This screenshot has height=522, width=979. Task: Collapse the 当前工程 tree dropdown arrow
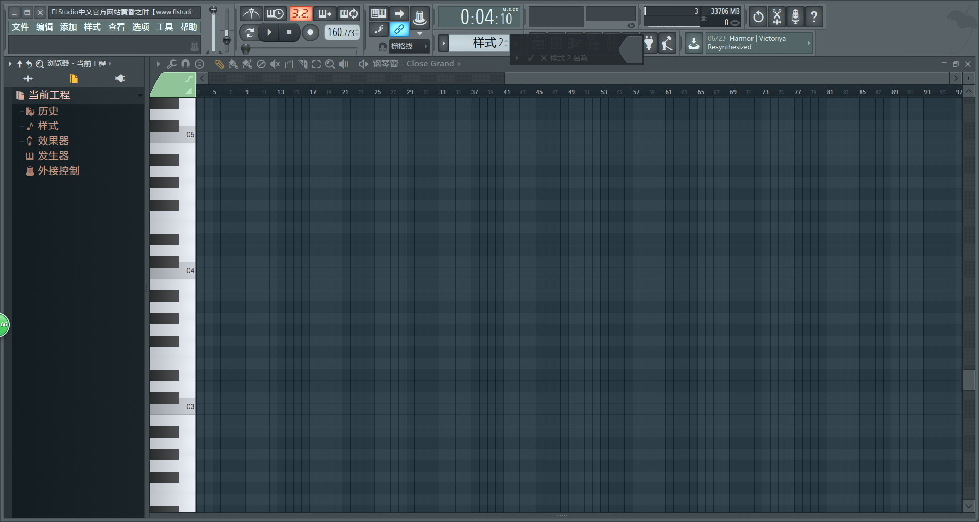[139, 96]
